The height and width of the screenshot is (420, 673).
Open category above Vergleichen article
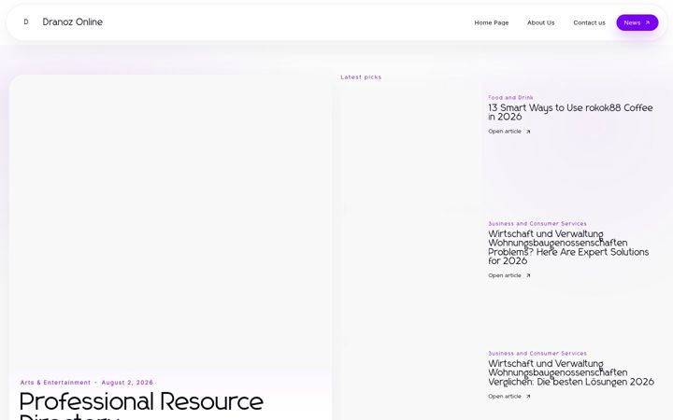pyautogui.click(x=537, y=354)
